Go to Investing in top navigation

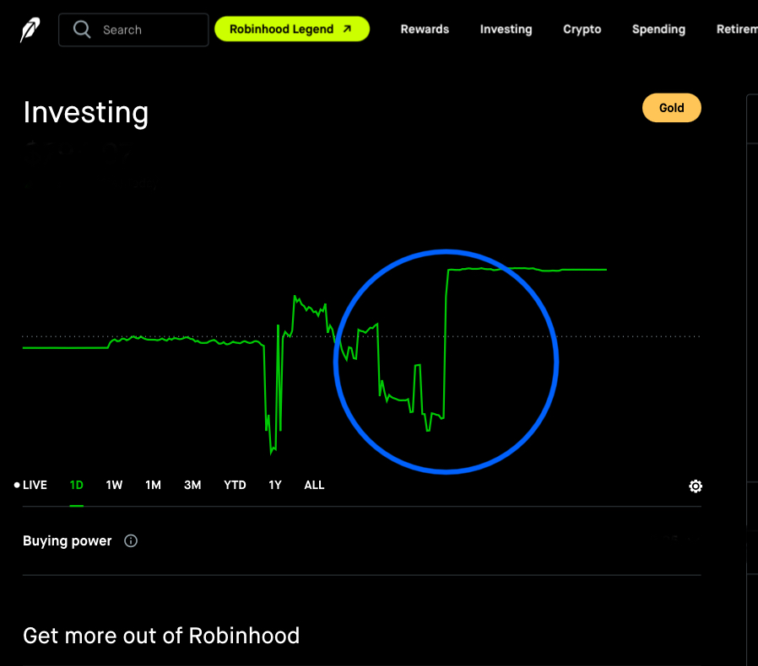click(x=506, y=30)
